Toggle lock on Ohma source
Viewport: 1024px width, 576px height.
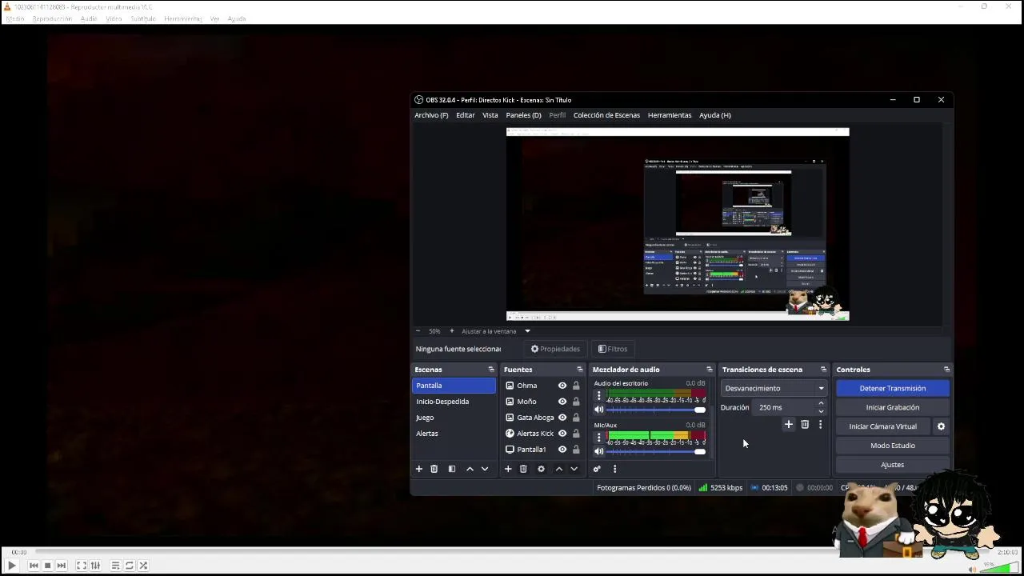pyautogui.click(x=576, y=386)
